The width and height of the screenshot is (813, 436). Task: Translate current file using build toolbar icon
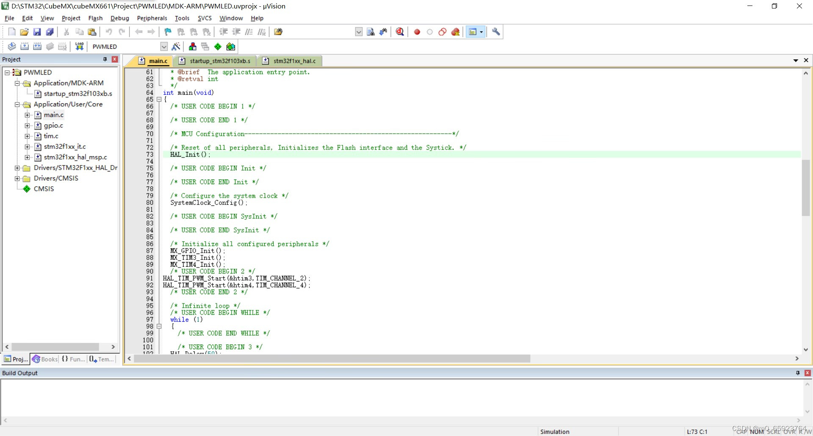coord(12,47)
